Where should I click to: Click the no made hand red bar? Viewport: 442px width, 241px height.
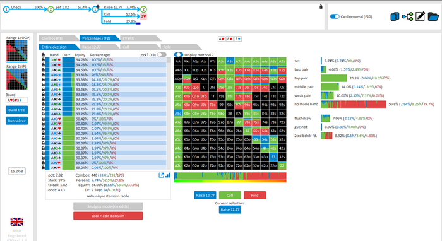point(354,104)
